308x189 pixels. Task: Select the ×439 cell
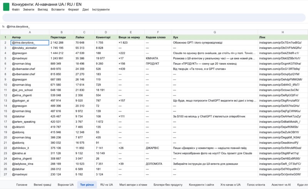coord(131,69)
